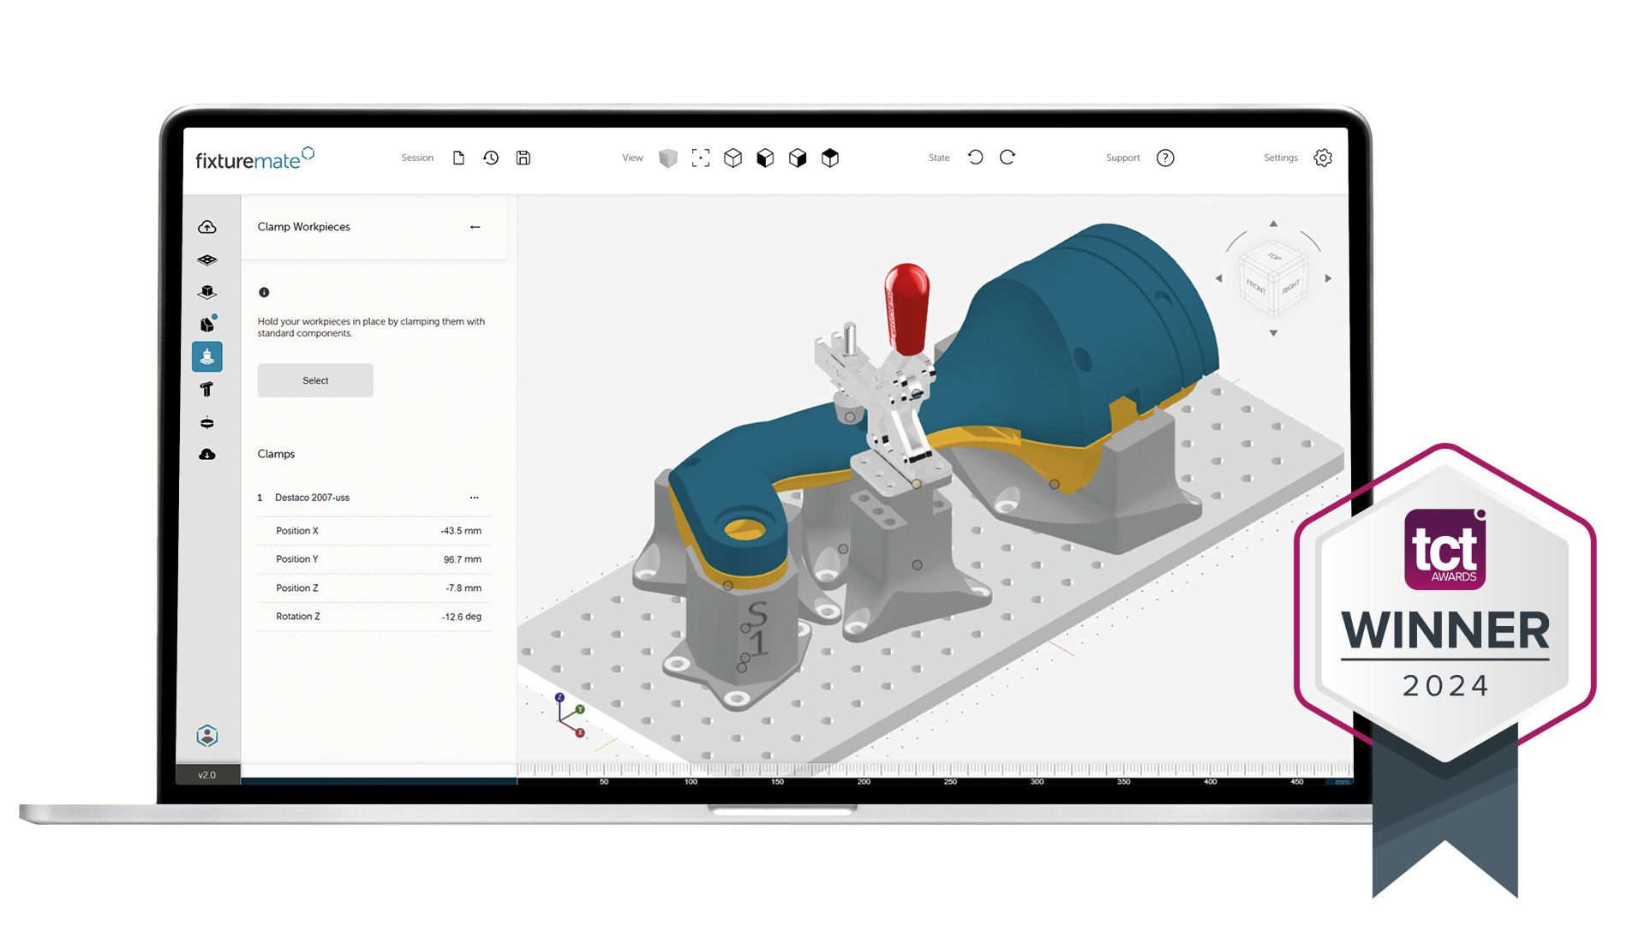
Task: Collapse Clamp Workpieces panel with back arrow
Action: coord(476,227)
